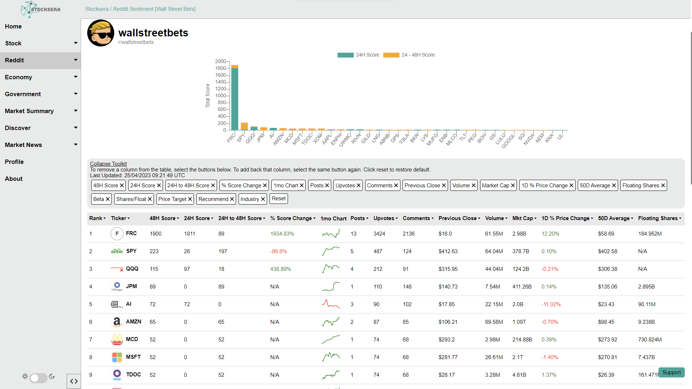Viewport: 692px width, 389px height.
Task: Click the sidebar collapse code-arrows icon
Action: [x=74, y=381]
